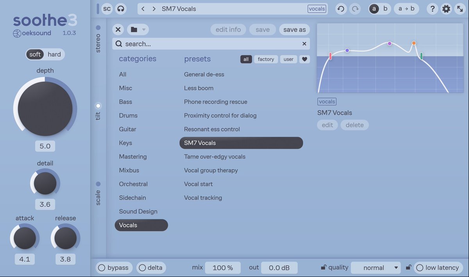
Task: Select the green high-cut band handle
Action: (x=421, y=56)
